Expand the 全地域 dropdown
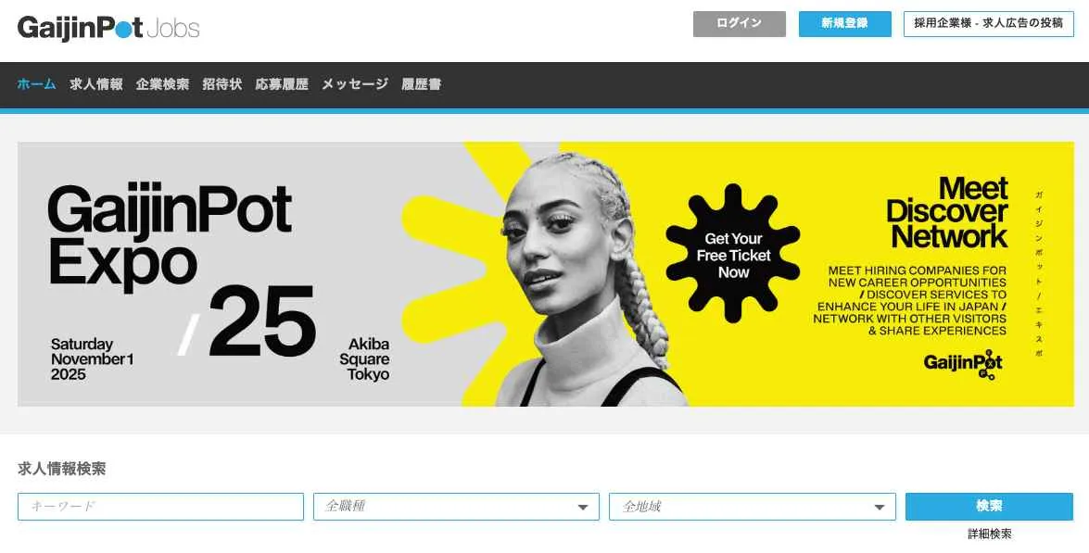The width and height of the screenshot is (1089, 553). pyautogui.click(x=753, y=507)
